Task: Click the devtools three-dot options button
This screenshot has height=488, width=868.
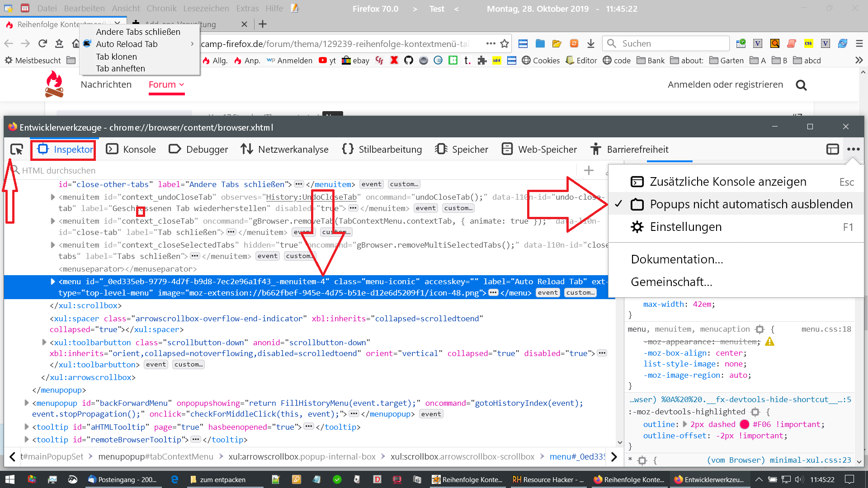Action: (853, 149)
